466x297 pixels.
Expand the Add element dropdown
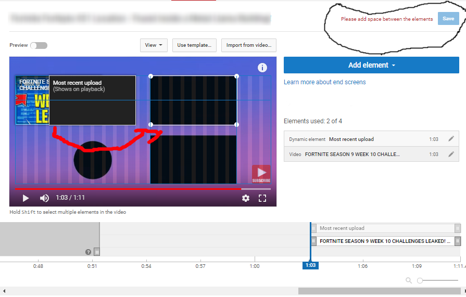pyautogui.click(x=371, y=65)
